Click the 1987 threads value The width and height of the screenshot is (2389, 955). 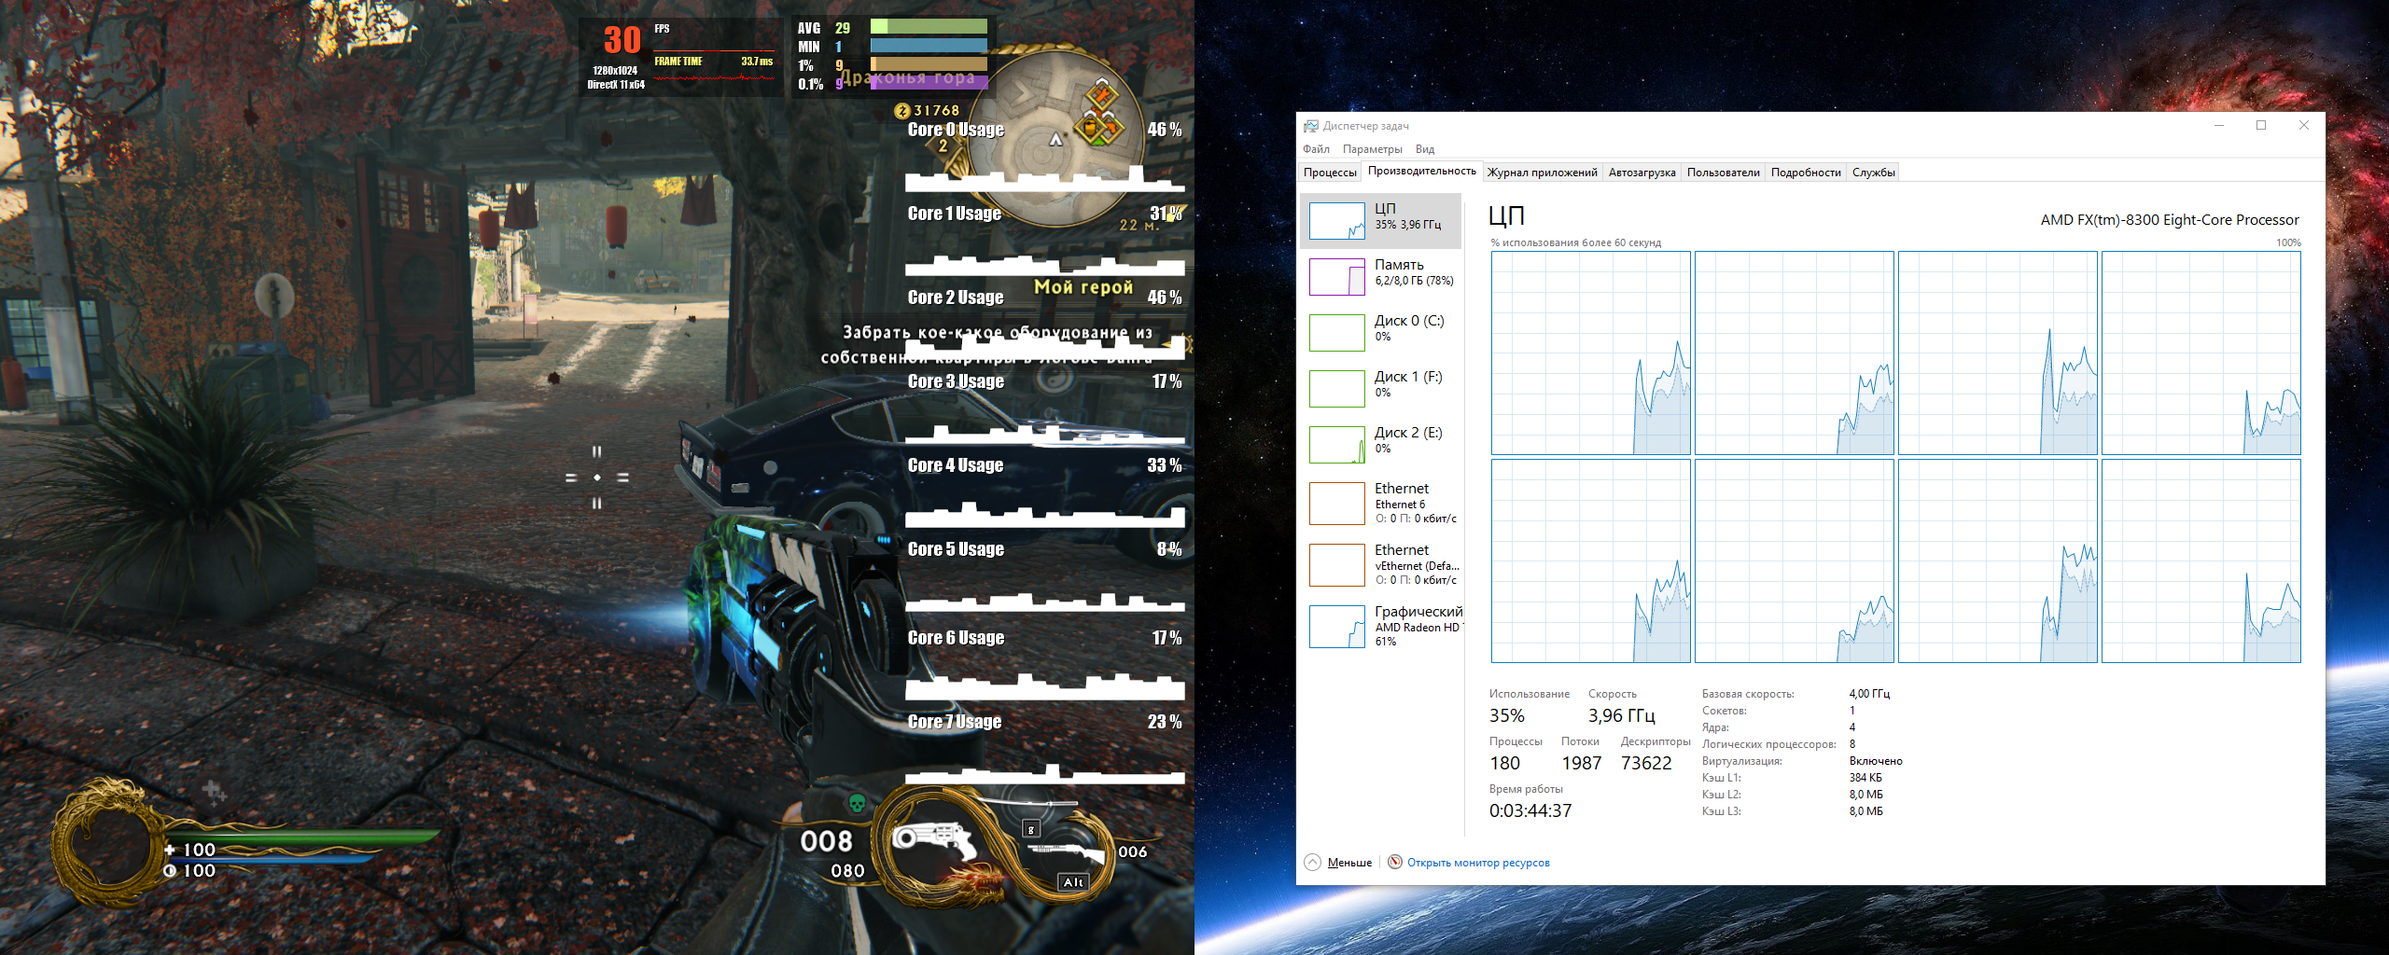pyautogui.click(x=1582, y=763)
